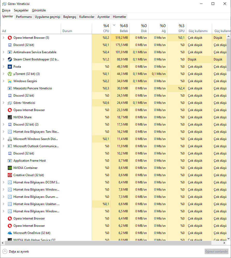Screen dimensions: 231x258
Task: Switch to the Ayrıntılar tab
Action: 104,17
